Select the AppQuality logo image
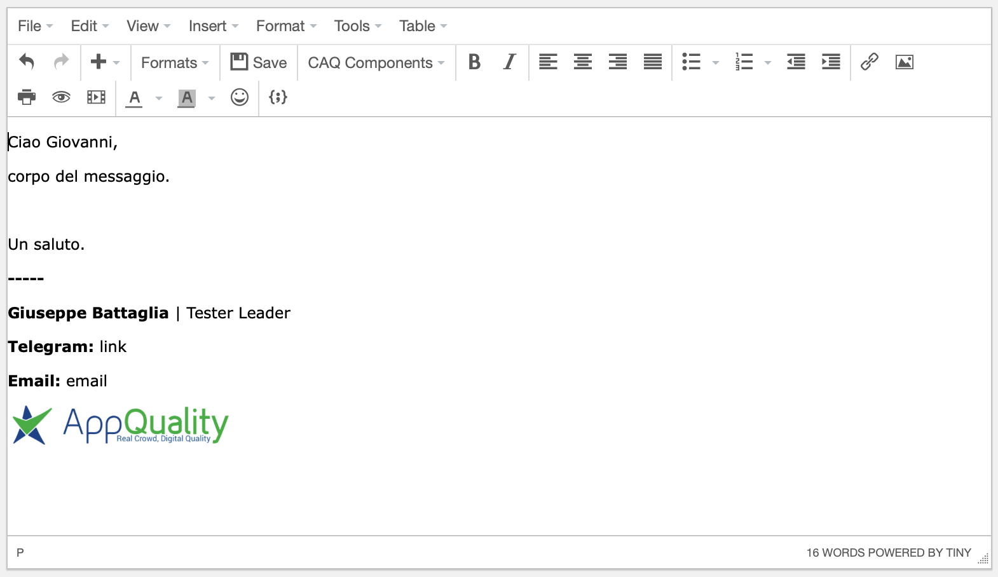998x577 pixels. 120,424
